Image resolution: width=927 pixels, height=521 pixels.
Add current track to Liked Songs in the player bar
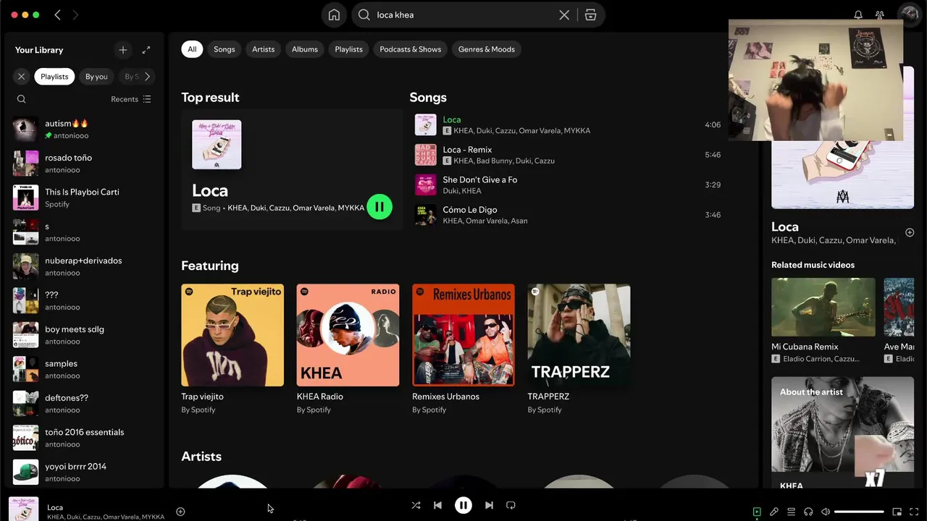[x=180, y=512]
